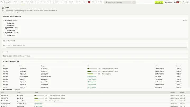Click the lgcy-db-01 target in the bottom panel
Screen dimensions: 190x107
click(20, 98)
